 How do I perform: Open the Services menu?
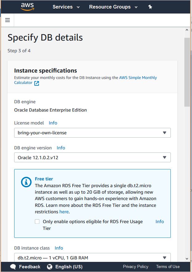coord(66,7)
